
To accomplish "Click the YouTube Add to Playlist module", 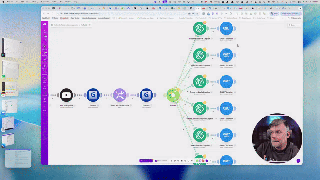I will pos(66,95).
